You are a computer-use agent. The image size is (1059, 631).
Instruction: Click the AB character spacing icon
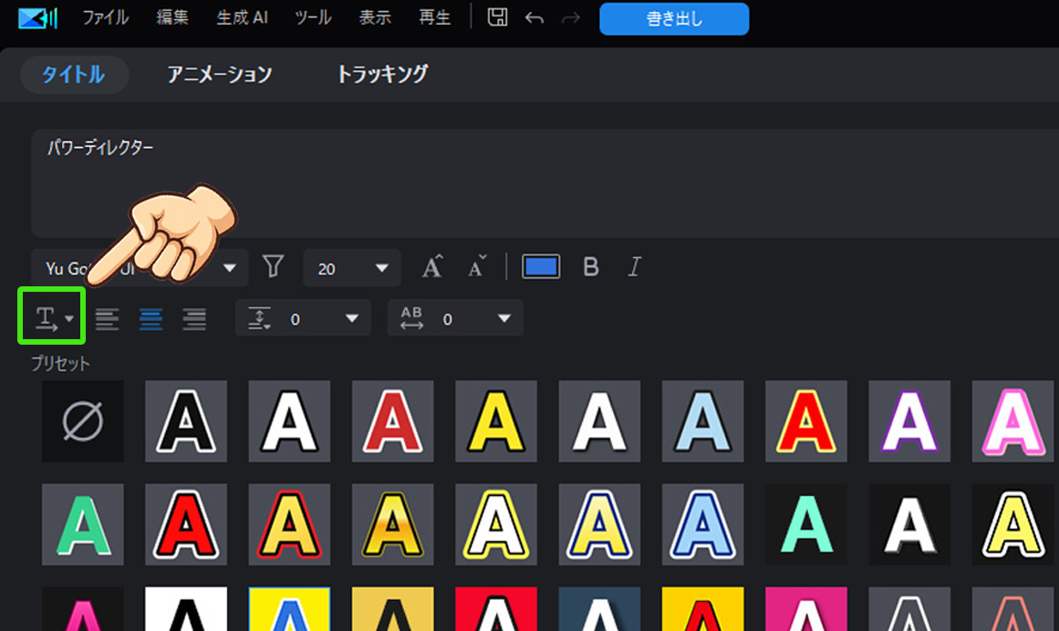click(x=412, y=318)
